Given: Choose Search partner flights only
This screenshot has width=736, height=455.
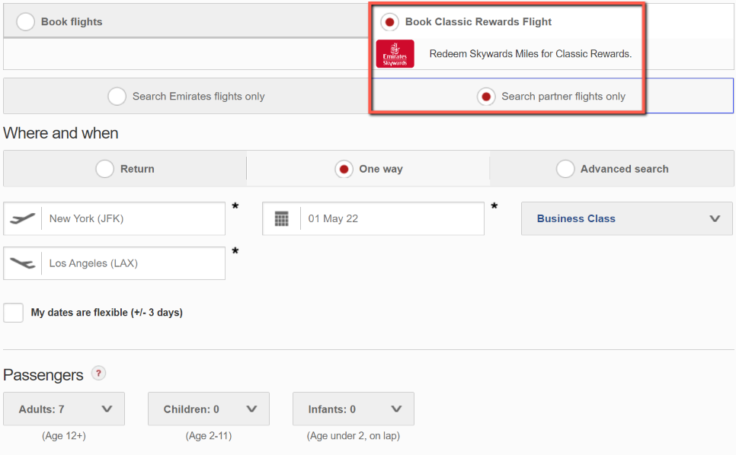Looking at the screenshot, I should (x=486, y=97).
